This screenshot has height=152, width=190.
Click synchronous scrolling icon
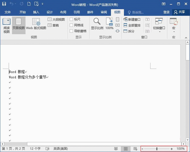tap(147, 25)
